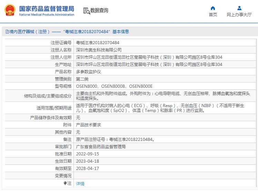Go to 首页 text link
The image size is (258, 191).
[x=213, y=15]
